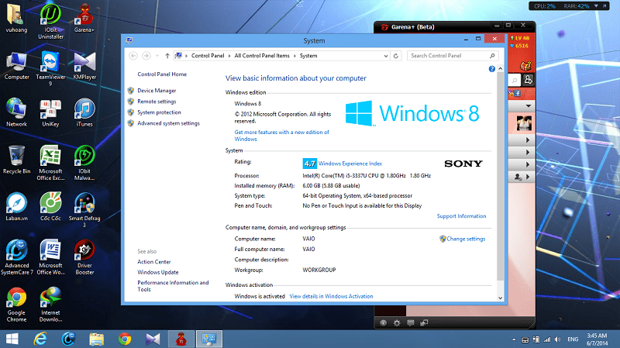The height and width of the screenshot is (348, 620).
Task: Open Control Panel Home link
Action: coord(162,74)
